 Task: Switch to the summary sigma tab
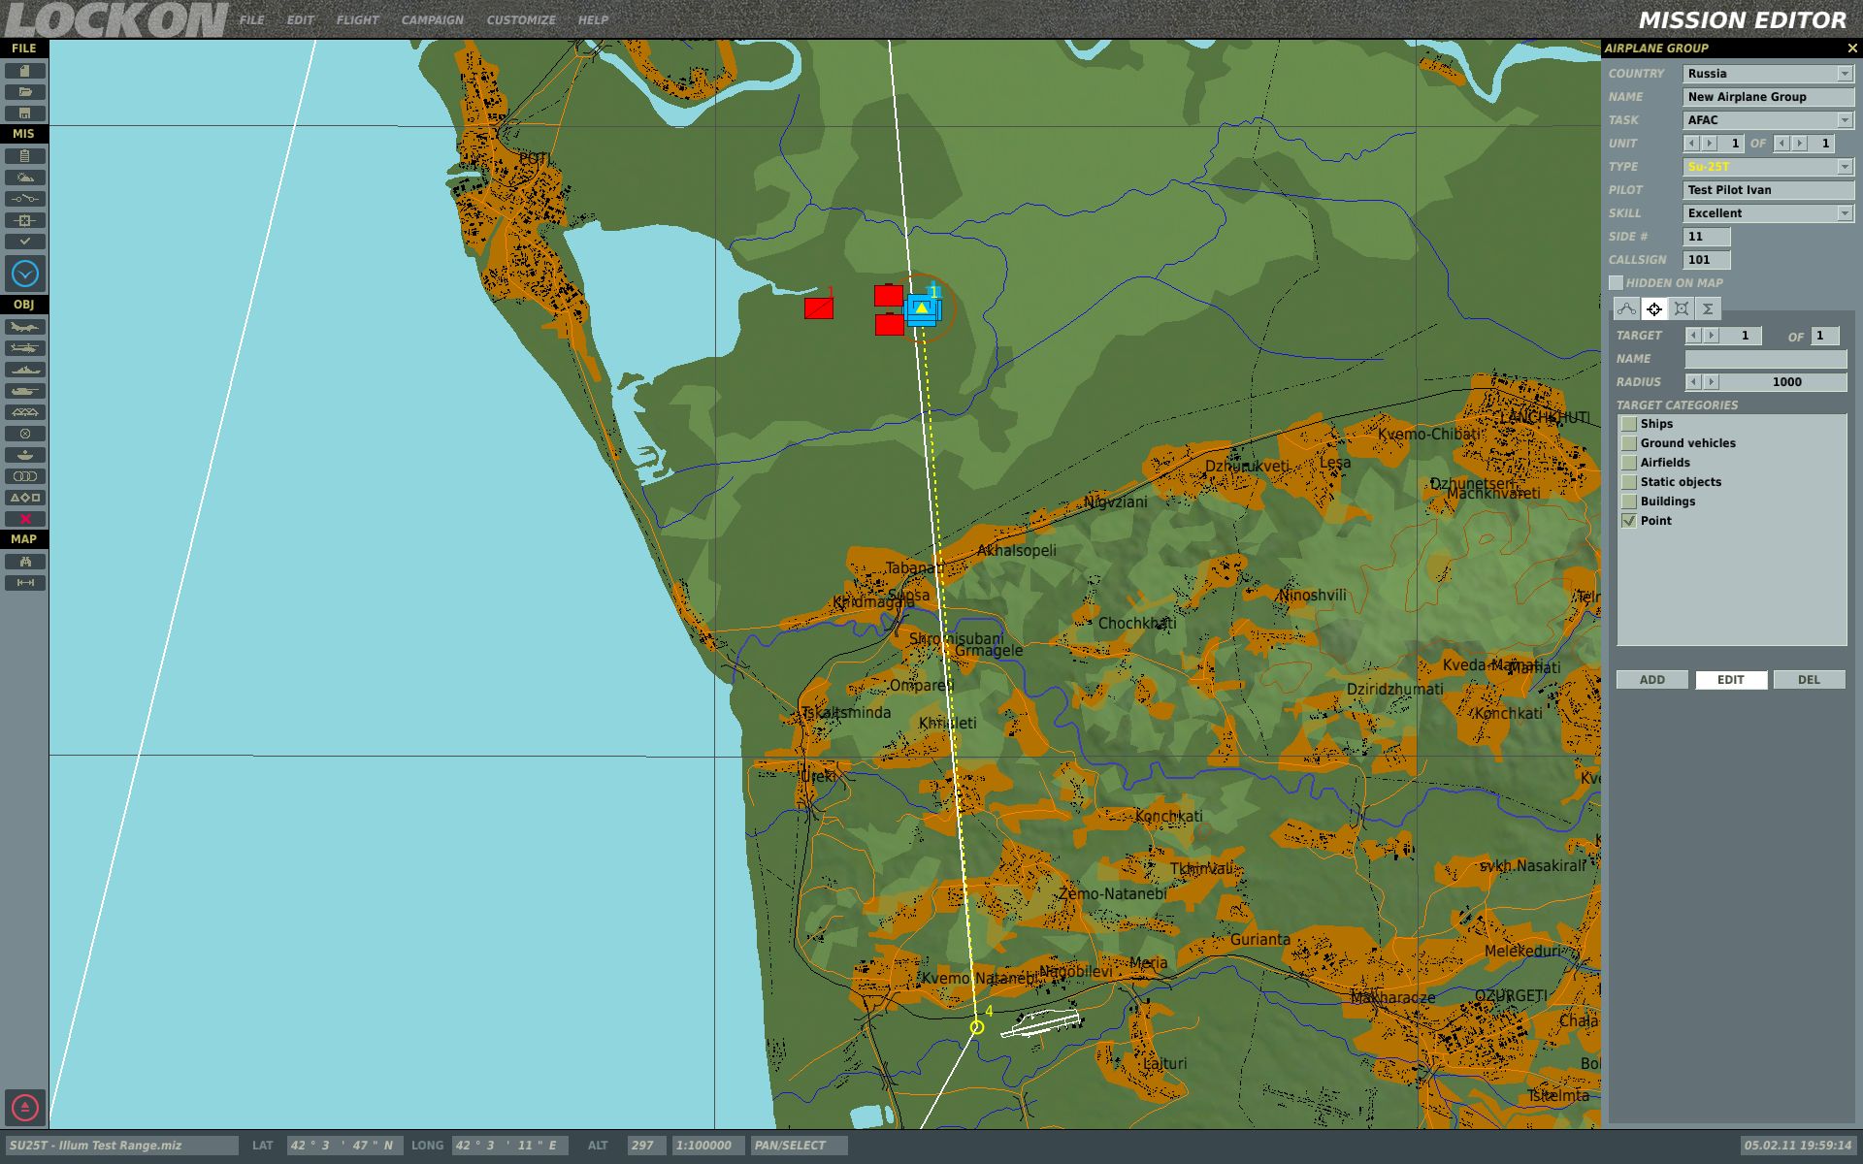coord(1708,308)
